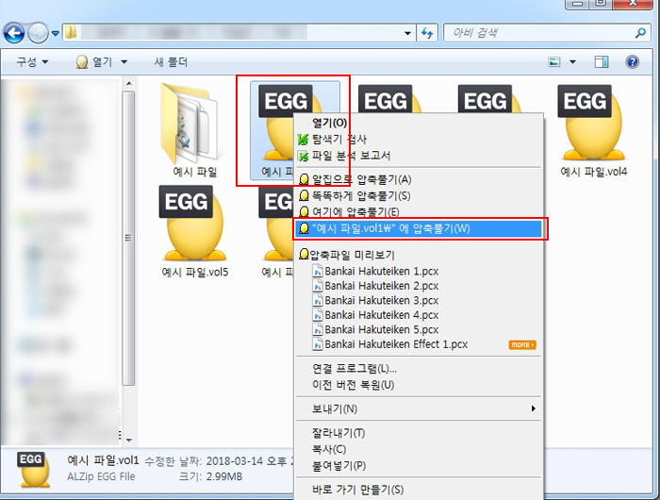This screenshot has width=660, height=500.
Task: Choose 붙여넣기(P) in the context menu
Action: point(419,466)
